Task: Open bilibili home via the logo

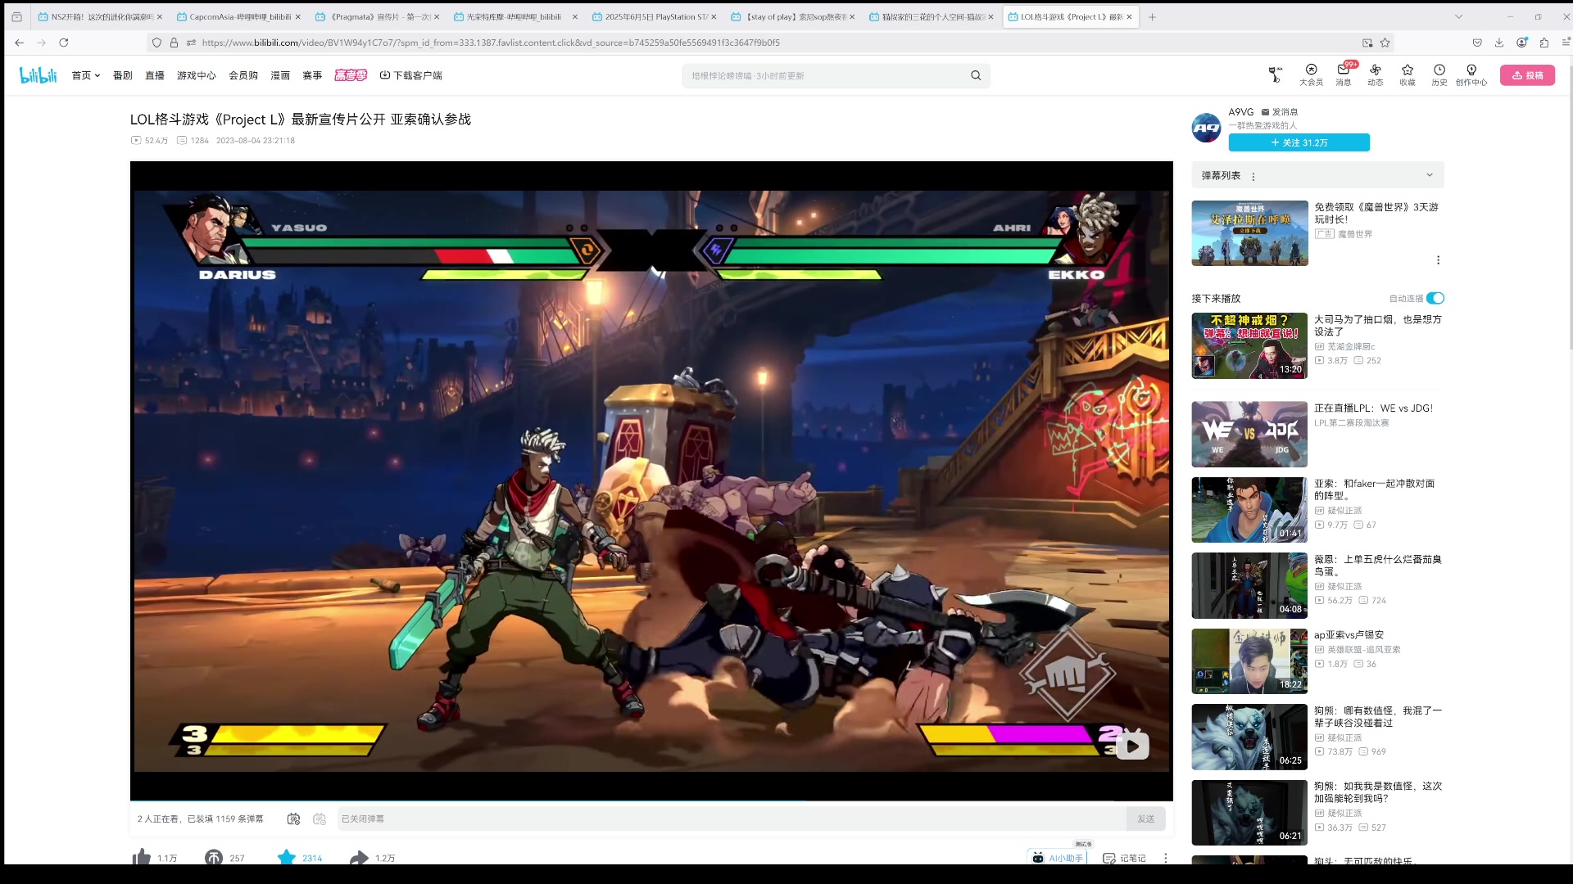Action: 38,75
